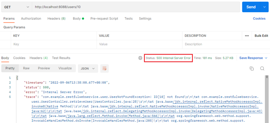Click the request URL field
This screenshot has width=270, height=123.
136,7
